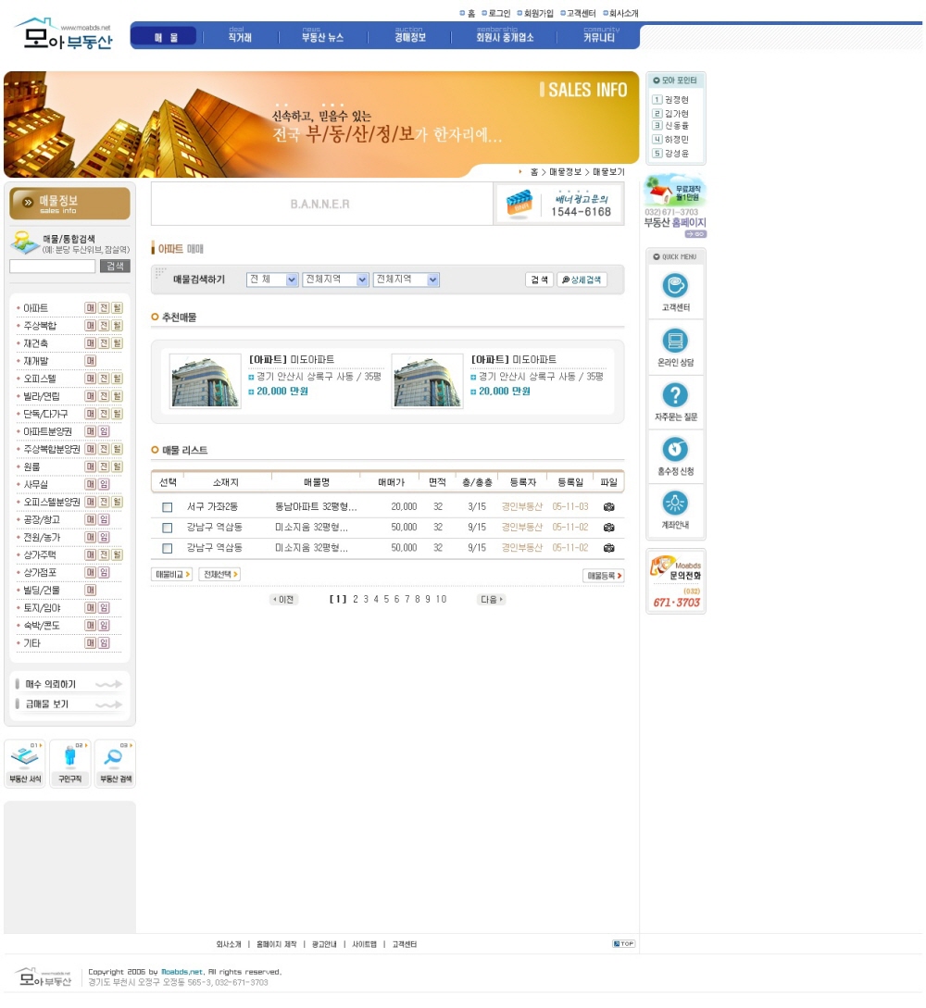Click the 자주묻는 질문 question mark icon
The height and width of the screenshot is (1008, 926).
[x=675, y=395]
